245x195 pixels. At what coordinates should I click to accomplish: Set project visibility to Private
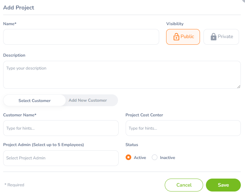221,37
